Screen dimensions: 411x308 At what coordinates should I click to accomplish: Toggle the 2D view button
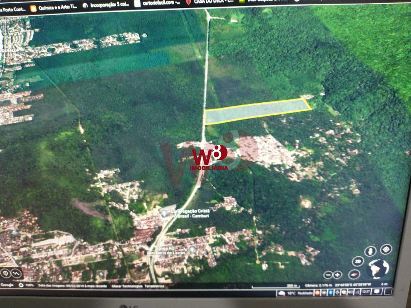[358, 261]
